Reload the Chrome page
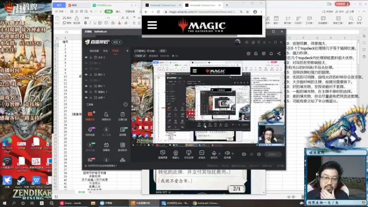 [x=158, y=12]
